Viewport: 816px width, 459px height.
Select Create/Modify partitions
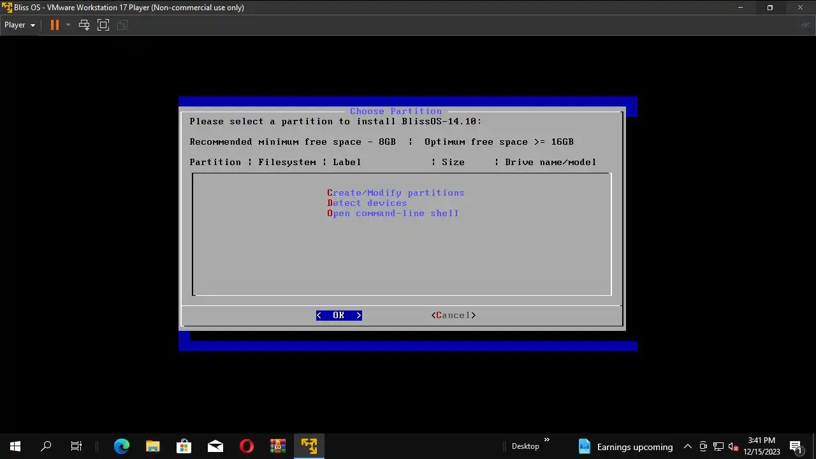coord(395,193)
